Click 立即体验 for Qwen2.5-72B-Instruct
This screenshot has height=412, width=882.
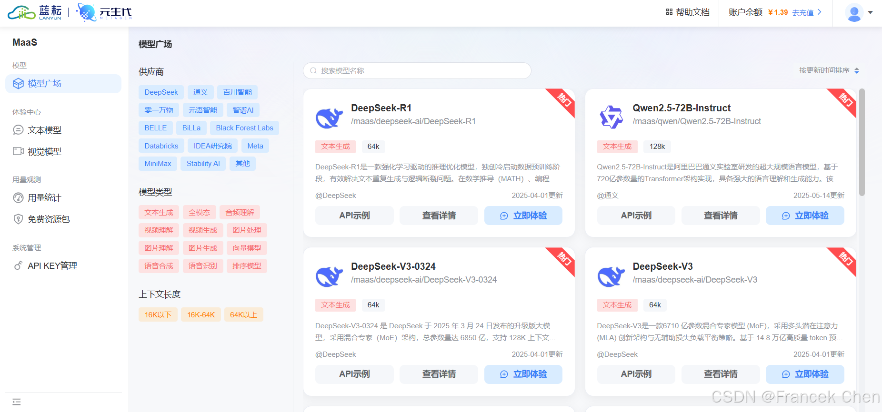pos(805,216)
